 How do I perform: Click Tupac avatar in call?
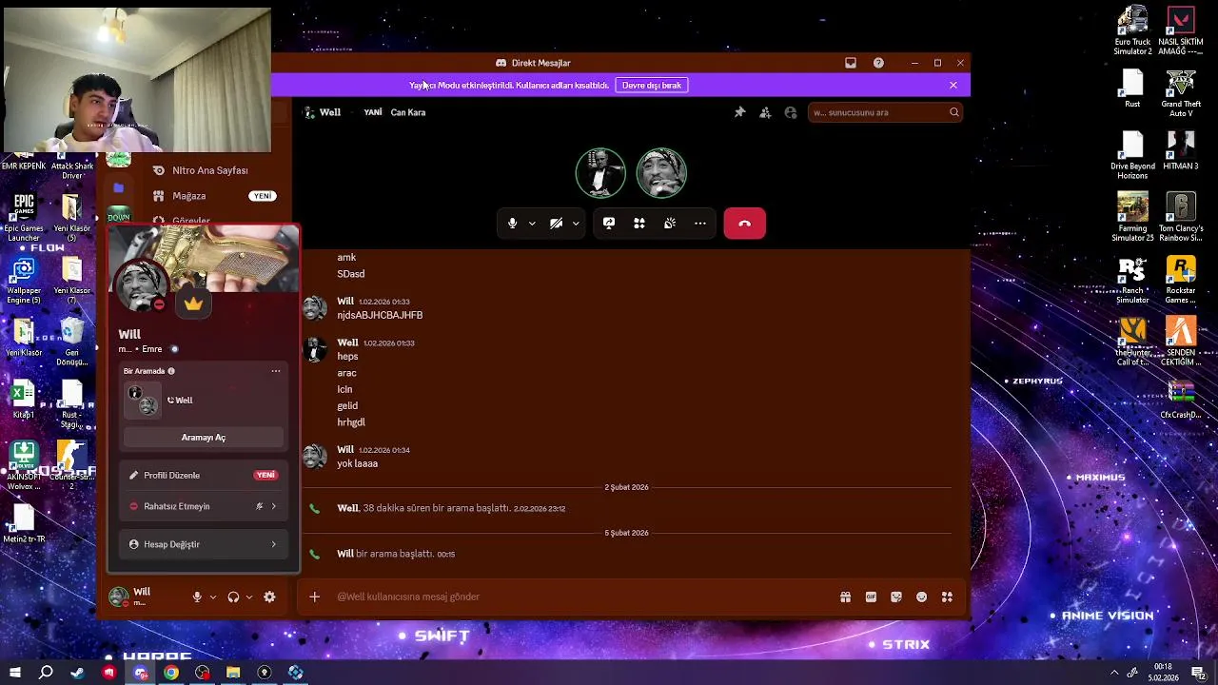pos(661,173)
